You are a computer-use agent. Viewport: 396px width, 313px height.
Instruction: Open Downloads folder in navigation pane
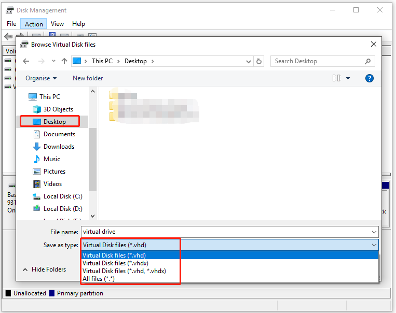58,147
